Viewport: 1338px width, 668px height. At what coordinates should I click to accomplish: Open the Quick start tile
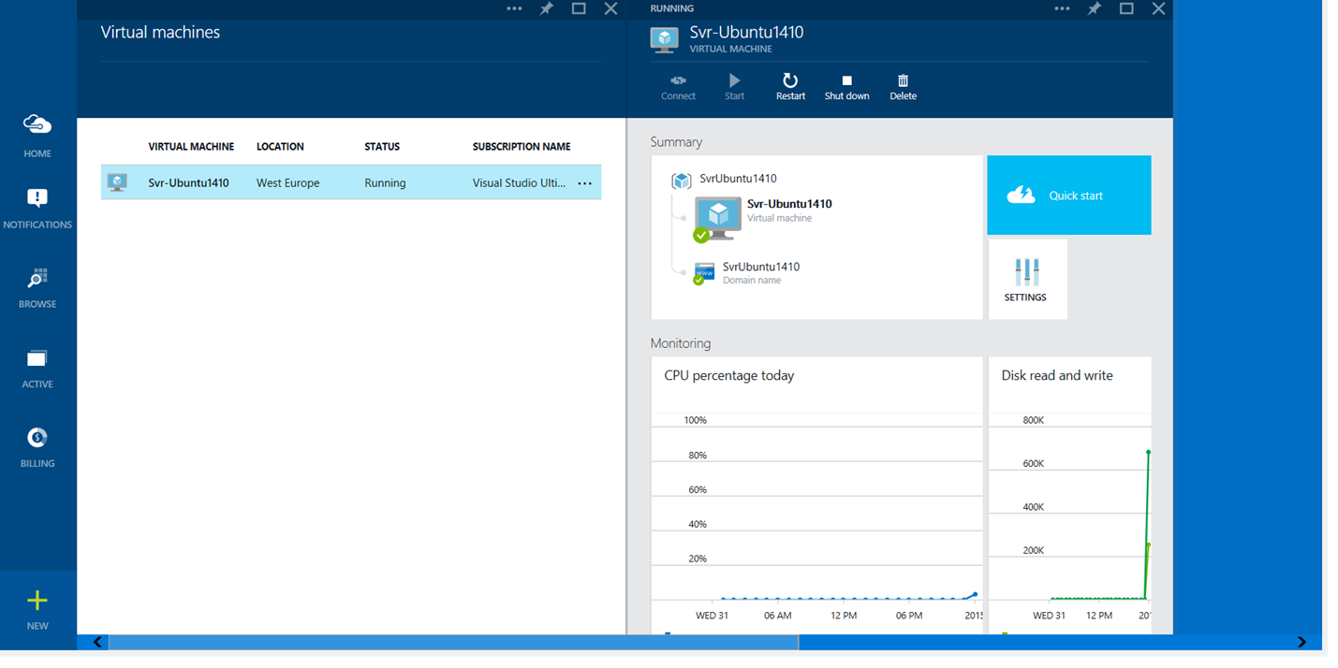coord(1069,195)
